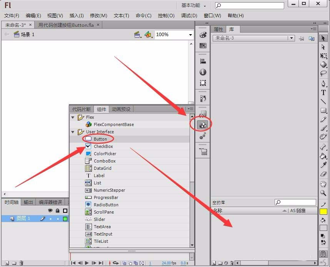Image resolution: width=330 pixels, height=267 pixels.
Task: Open the 修改(M) menu
Action: pos(98,16)
